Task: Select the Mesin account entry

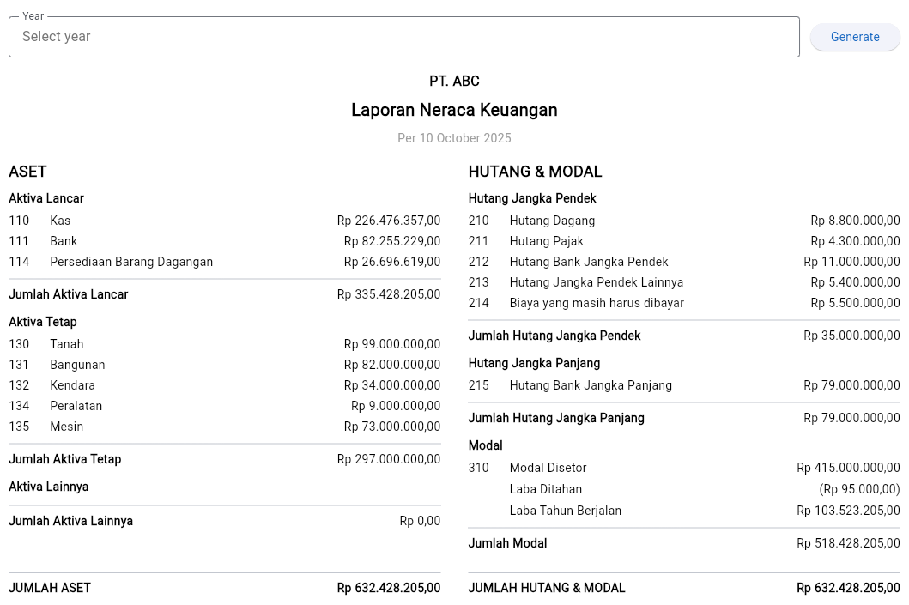Action: 66,427
